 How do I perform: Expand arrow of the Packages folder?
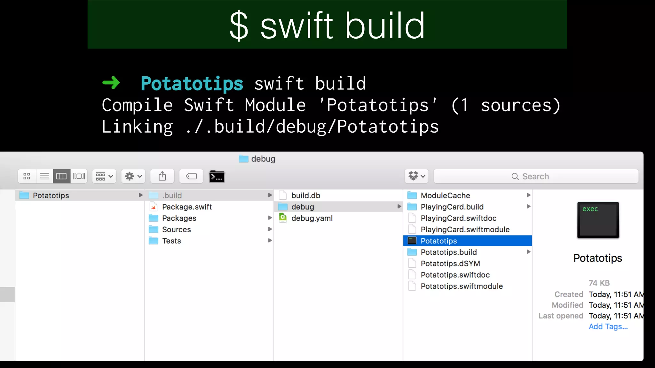pos(270,218)
